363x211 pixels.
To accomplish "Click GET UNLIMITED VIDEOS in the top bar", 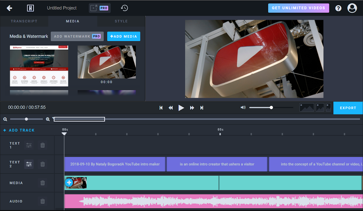I will (298, 8).
